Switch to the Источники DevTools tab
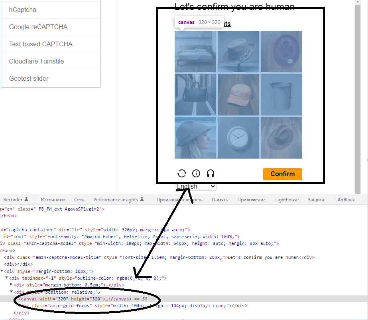The width and height of the screenshot is (368, 320). [53, 200]
